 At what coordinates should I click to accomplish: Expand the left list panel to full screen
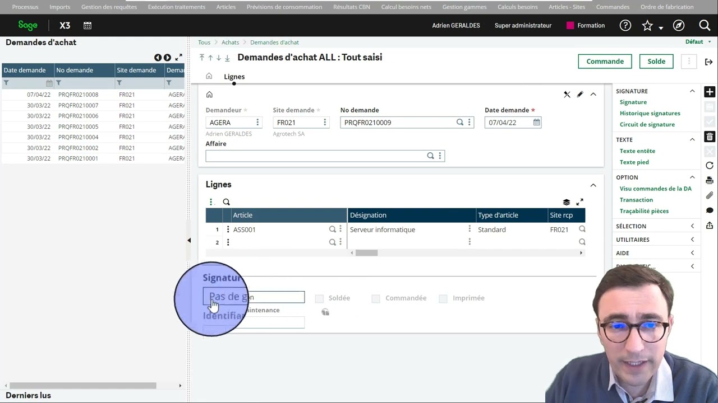click(x=178, y=57)
